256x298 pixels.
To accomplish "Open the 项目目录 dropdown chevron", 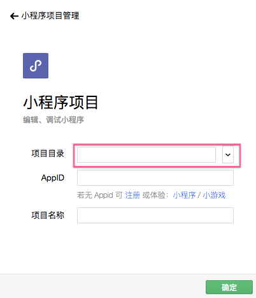I will [x=228, y=154].
